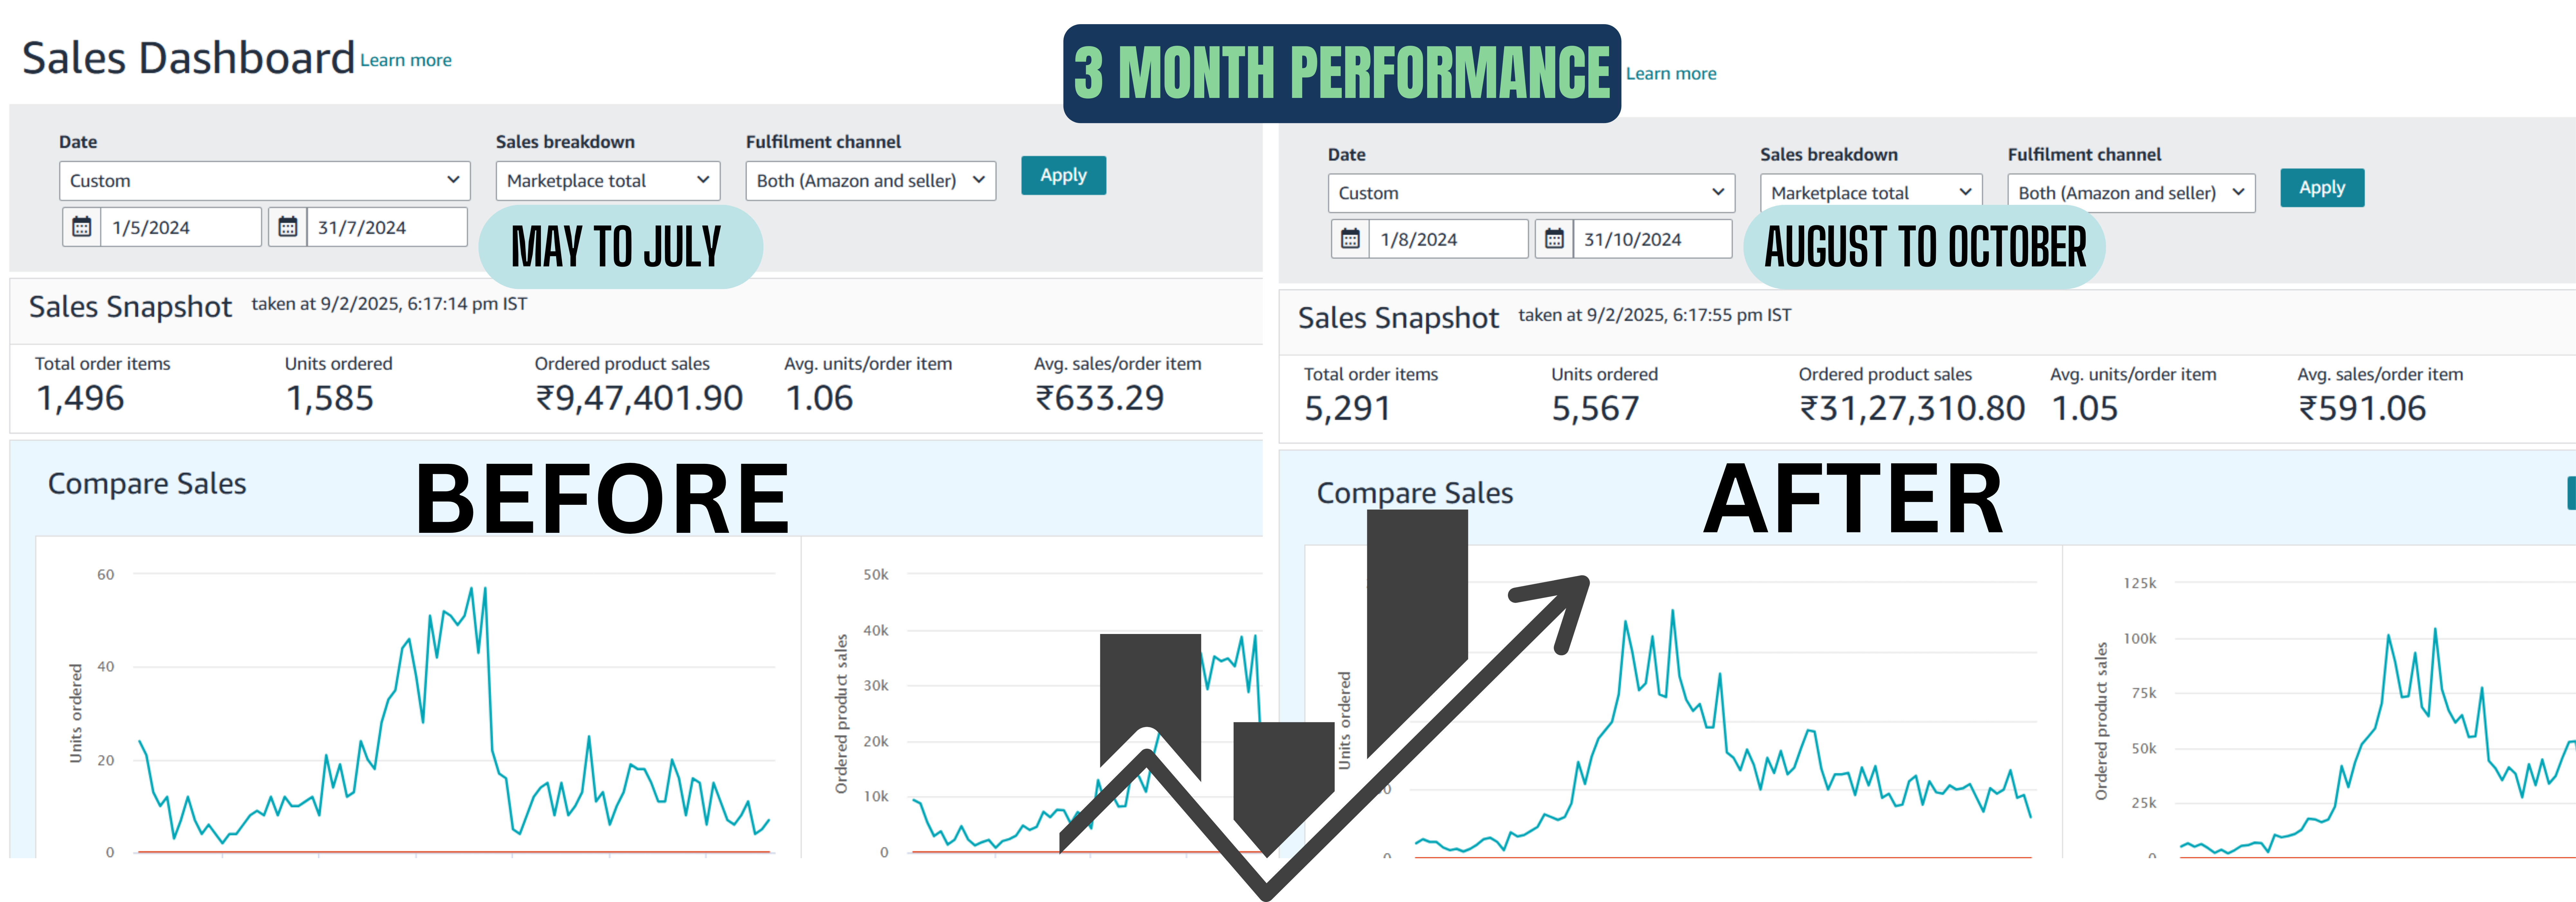The height and width of the screenshot is (902, 2576).
Task: Open Learn more link beside Sales Dashboard
Action: point(406,60)
